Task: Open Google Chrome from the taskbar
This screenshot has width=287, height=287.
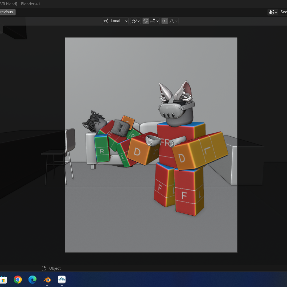Action: 18,280
